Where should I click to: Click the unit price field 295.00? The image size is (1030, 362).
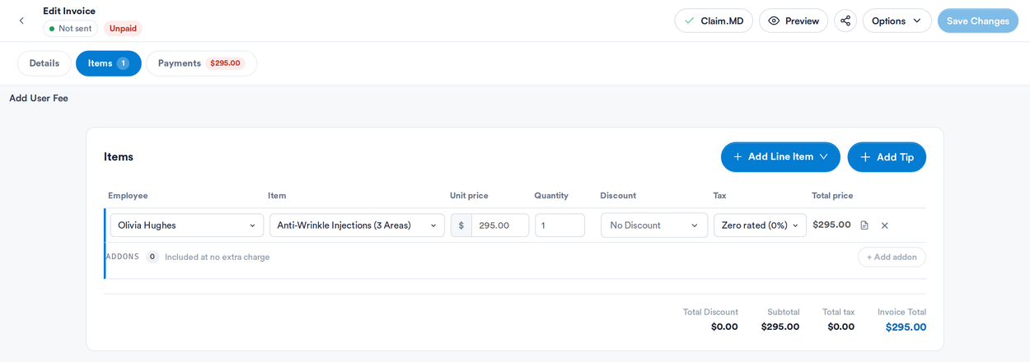tap(500, 225)
